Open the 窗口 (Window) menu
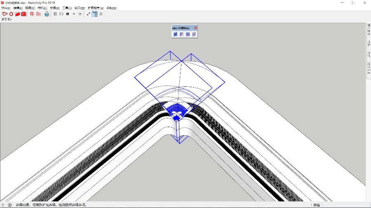The width and height of the screenshot is (371, 208). point(80,8)
